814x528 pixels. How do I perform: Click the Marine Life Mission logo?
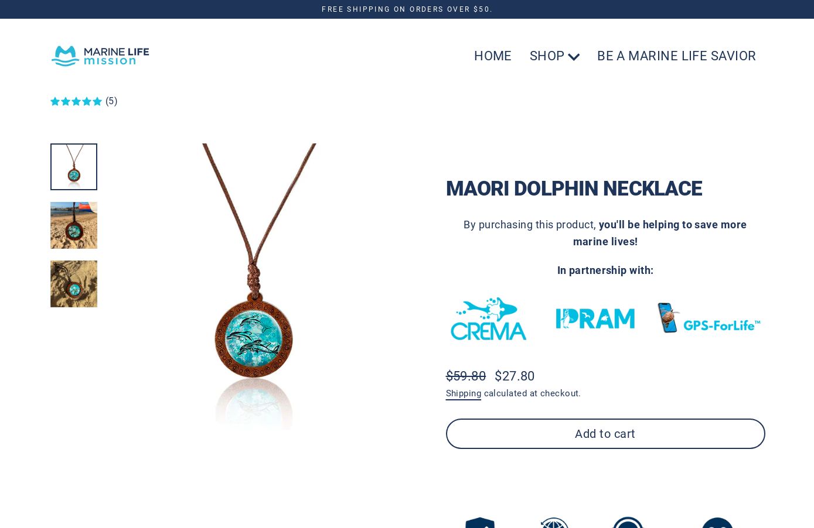click(100, 56)
